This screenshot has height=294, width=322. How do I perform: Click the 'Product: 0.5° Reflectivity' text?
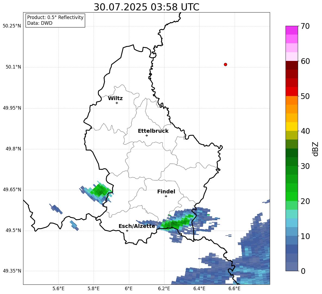click(55, 17)
